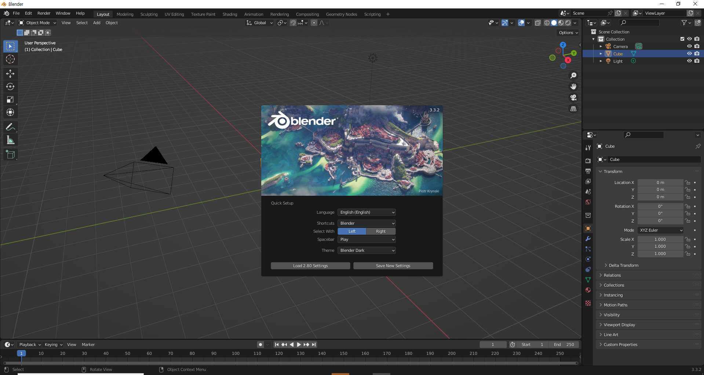Switch to the Geometry Nodes workspace

click(x=341, y=14)
